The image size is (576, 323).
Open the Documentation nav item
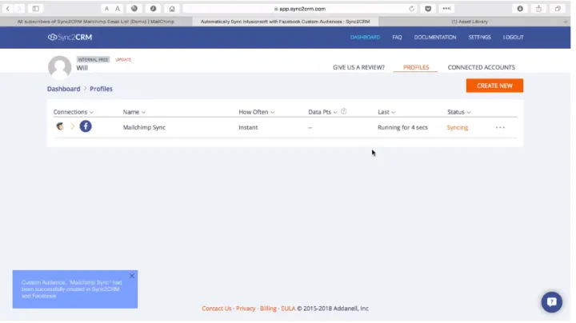point(435,37)
